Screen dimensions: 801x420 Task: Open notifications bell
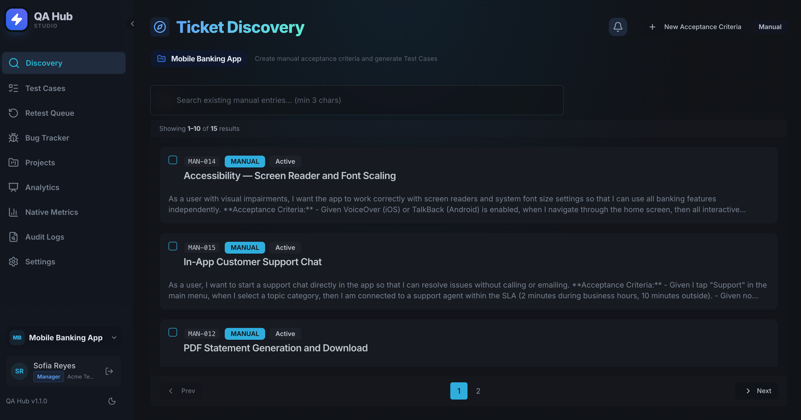[x=617, y=27]
